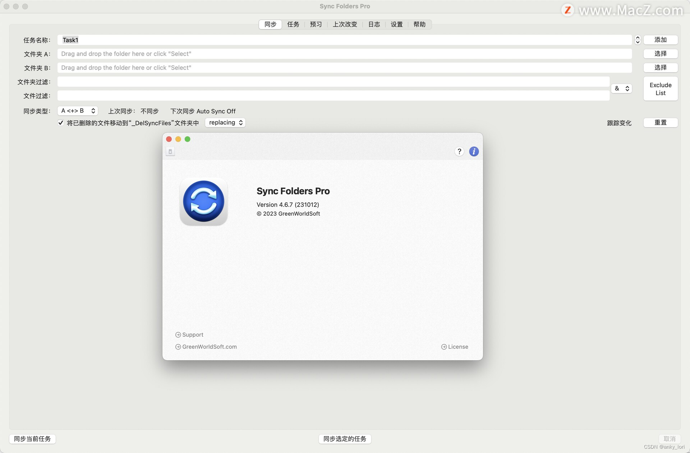690x453 pixels.
Task: Click the Sync Folders Pro app icon
Action: 204,202
